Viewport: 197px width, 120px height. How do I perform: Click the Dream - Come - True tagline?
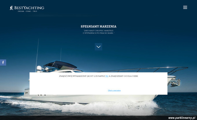pos(28,11)
